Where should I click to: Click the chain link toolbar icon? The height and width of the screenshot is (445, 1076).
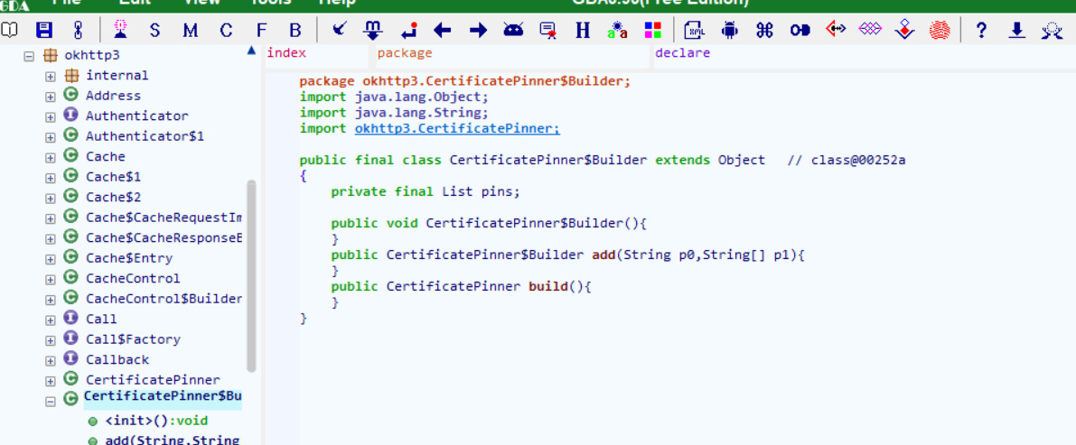79,30
